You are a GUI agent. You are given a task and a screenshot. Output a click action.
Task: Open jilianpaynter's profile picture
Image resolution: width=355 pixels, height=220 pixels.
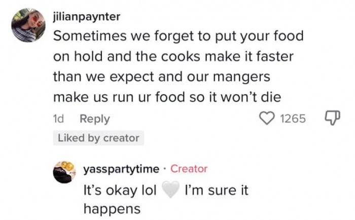tap(28, 25)
